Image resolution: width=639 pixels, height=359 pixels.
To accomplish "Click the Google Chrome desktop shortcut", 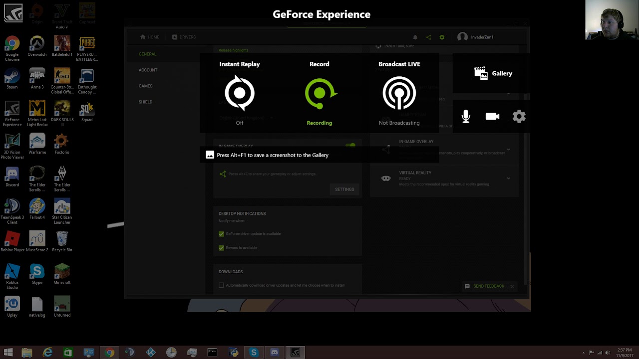I will coord(12,48).
